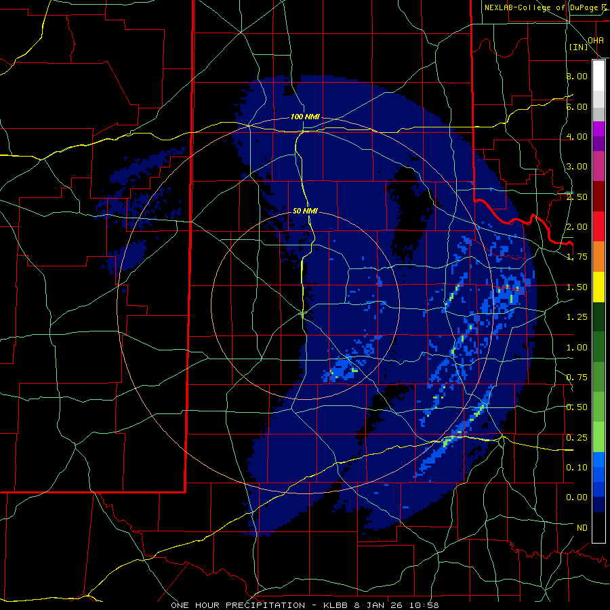
Task: Select the orange legend swatch near 1.75
Action: point(598,257)
